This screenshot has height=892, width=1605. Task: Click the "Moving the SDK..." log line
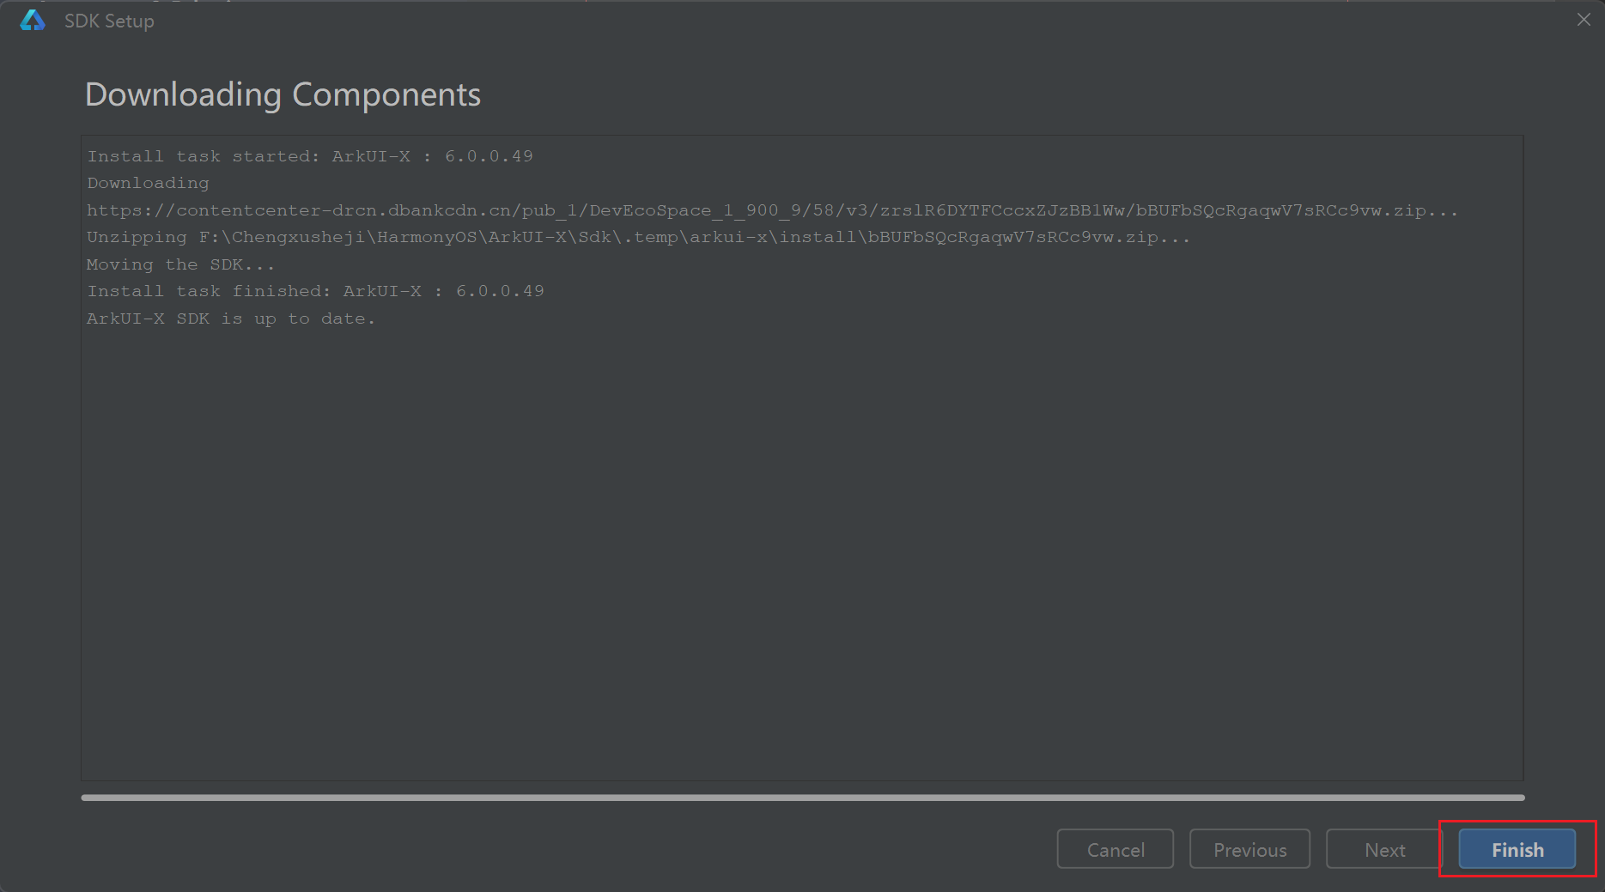pyautogui.click(x=180, y=264)
